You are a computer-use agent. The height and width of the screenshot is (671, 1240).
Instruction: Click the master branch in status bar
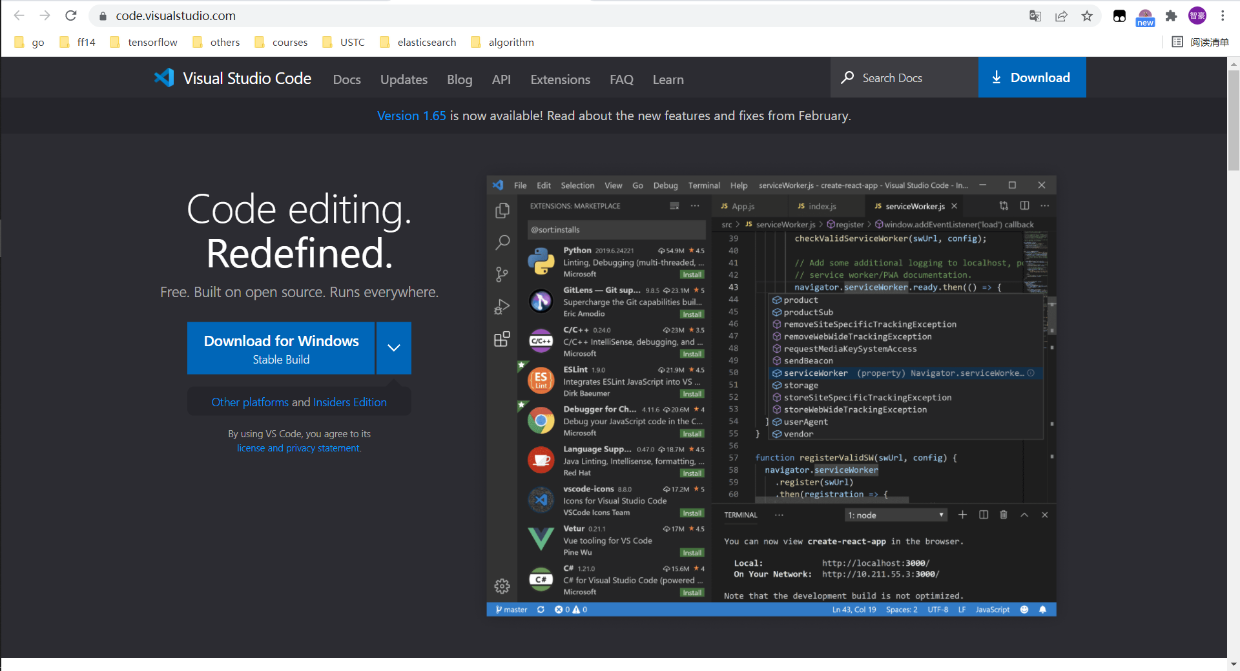[x=512, y=610]
